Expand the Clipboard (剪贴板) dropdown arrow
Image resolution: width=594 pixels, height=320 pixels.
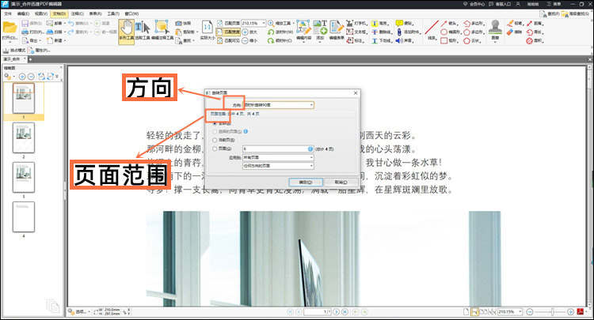pyautogui.click(x=197, y=32)
